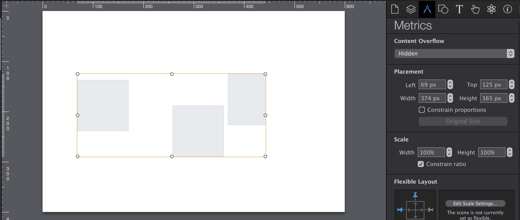Click the Original Size button
This screenshot has height=220, width=520.
click(463, 121)
